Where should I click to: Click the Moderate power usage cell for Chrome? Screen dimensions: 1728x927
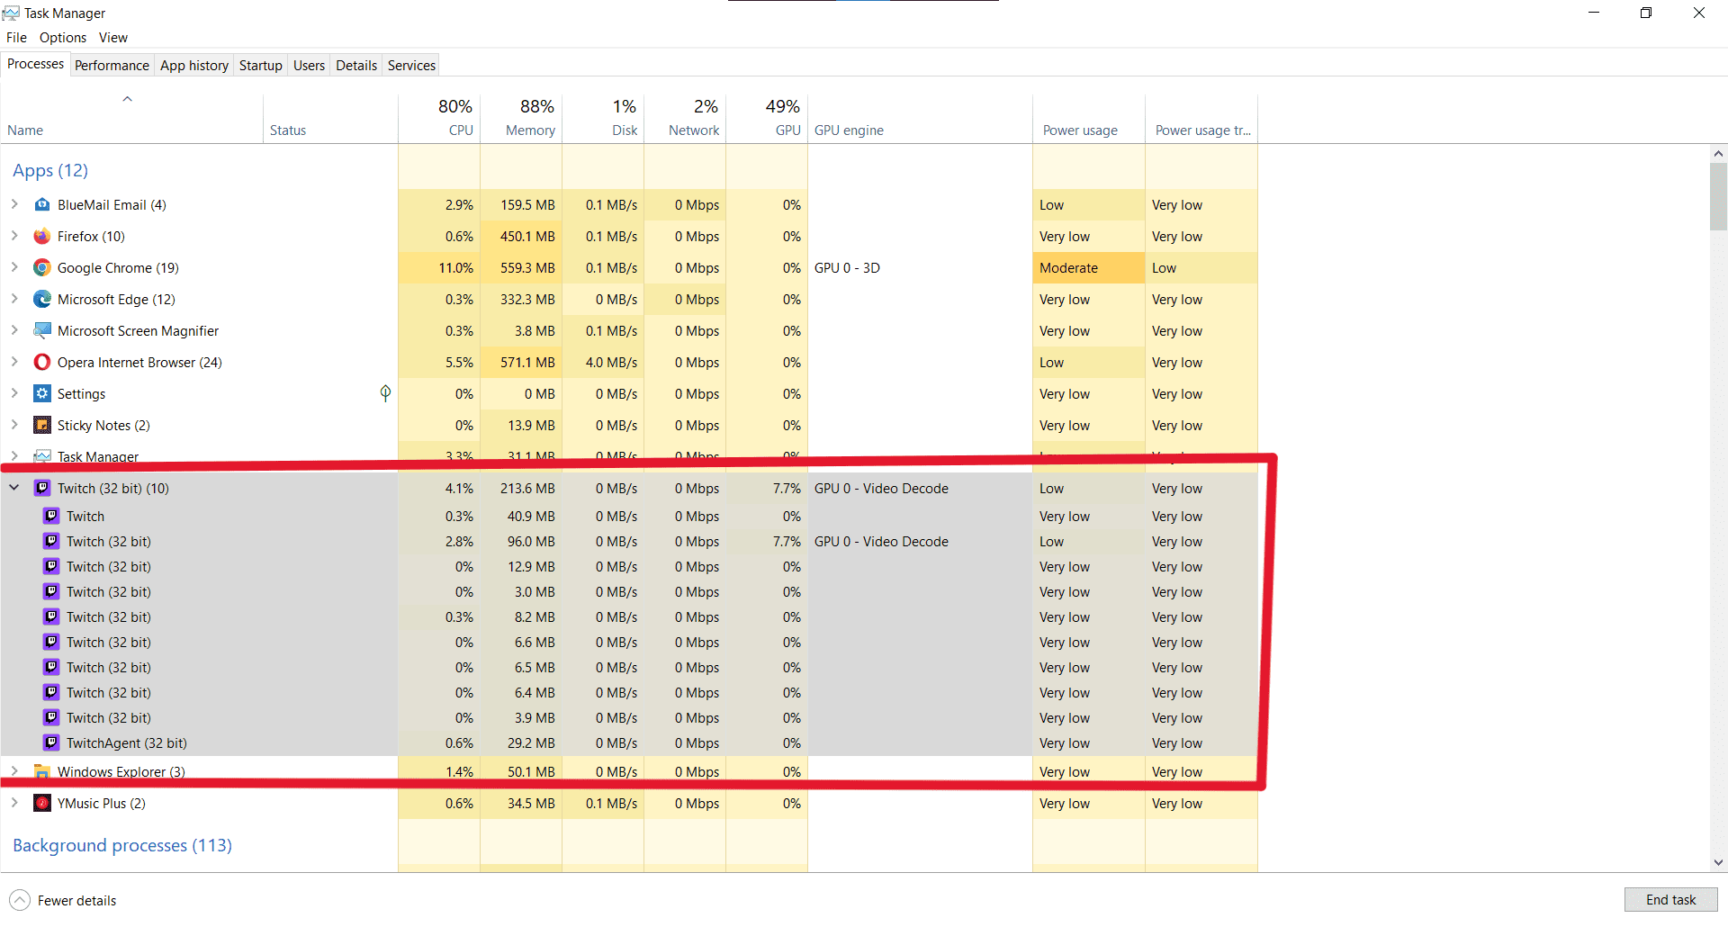pos(1089,268)
